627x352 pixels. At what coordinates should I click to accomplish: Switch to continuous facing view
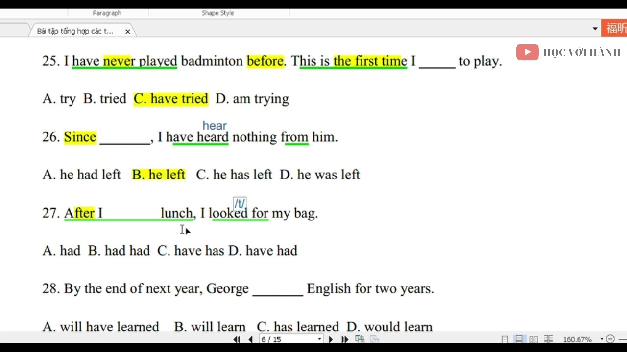click(548, 339)
